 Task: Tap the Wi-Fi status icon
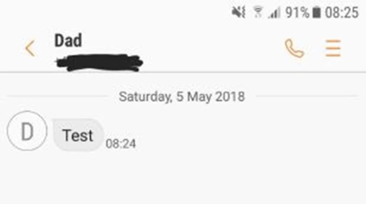(258, 12)
